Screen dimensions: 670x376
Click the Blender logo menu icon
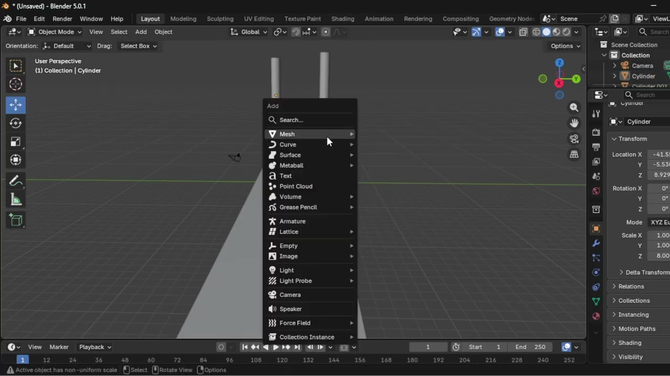pos(7,19)
